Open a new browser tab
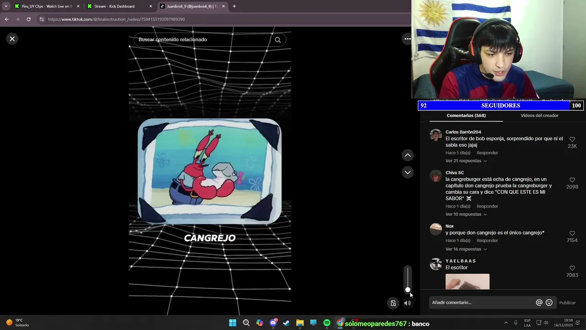586x330 pixels. point(234,6)
